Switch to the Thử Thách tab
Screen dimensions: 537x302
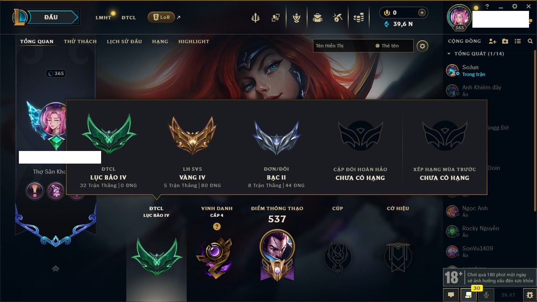coord(80,42)
